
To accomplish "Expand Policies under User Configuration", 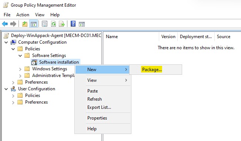I will (x=13, y=96).
